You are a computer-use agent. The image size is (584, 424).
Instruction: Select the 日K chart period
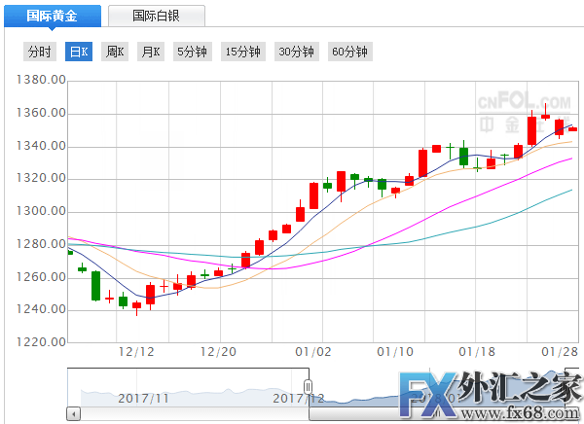79,52
